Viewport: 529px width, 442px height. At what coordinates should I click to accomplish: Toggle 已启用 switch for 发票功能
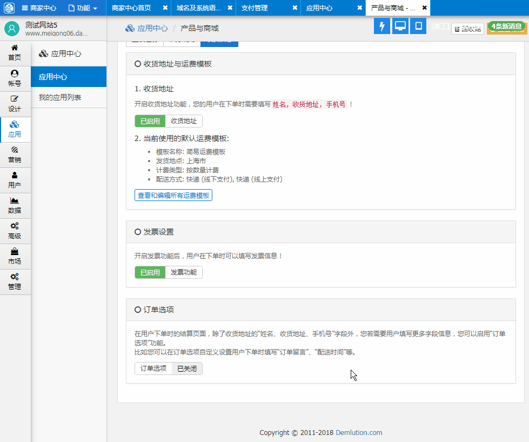(x=150, y=272)
